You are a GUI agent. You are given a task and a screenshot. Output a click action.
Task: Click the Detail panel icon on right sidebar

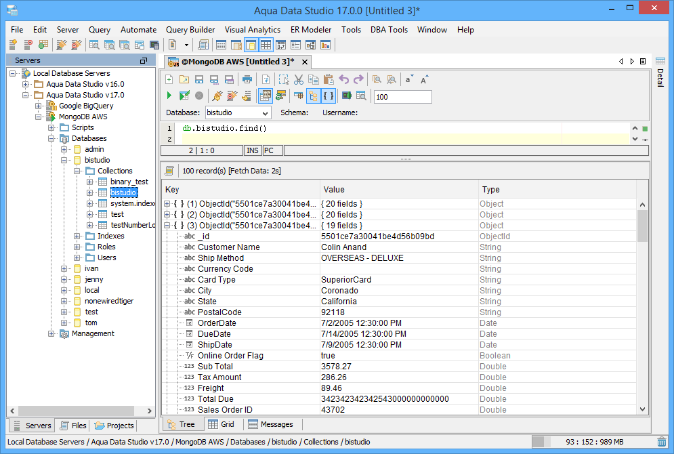coord(660,61)
